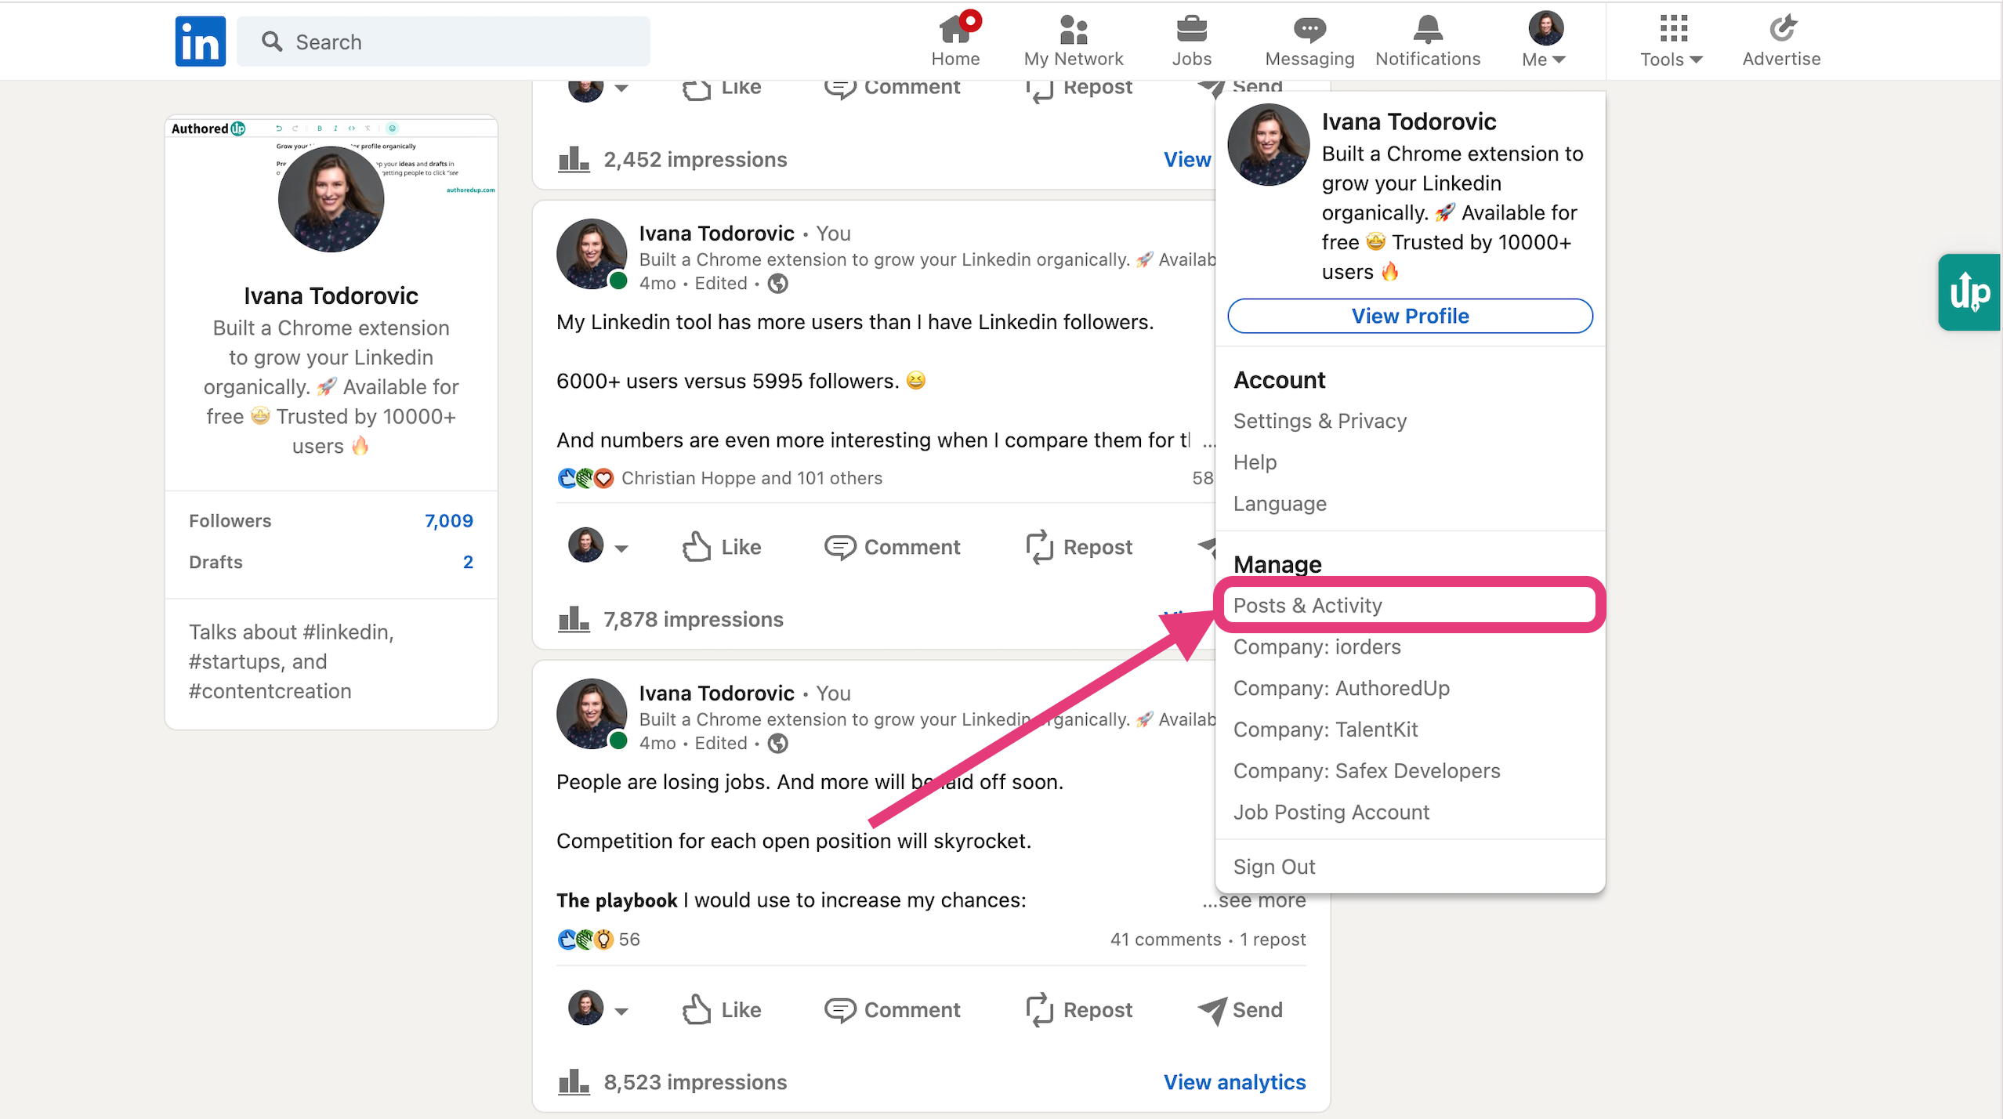Screen dimensions: 2003x1119
Task: Comment on the Linkedin tool users post
Action: (893, 546)
